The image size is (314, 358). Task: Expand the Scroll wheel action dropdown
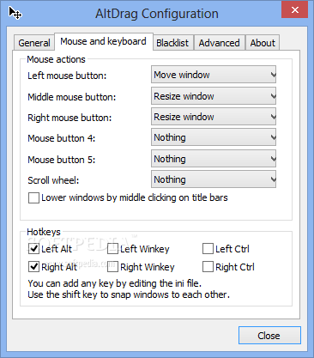pos(214,179)
